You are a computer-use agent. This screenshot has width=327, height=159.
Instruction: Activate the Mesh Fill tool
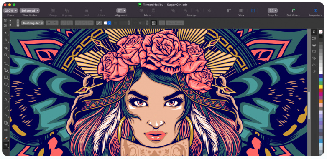point(6,145)
